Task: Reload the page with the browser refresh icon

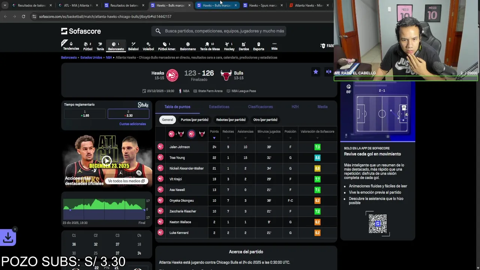Action: pos(23,16)
